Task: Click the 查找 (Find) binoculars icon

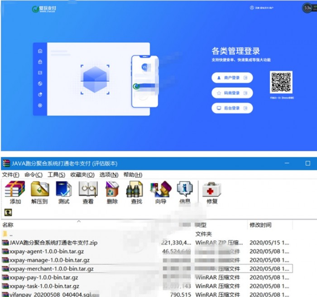Action: 136,192
